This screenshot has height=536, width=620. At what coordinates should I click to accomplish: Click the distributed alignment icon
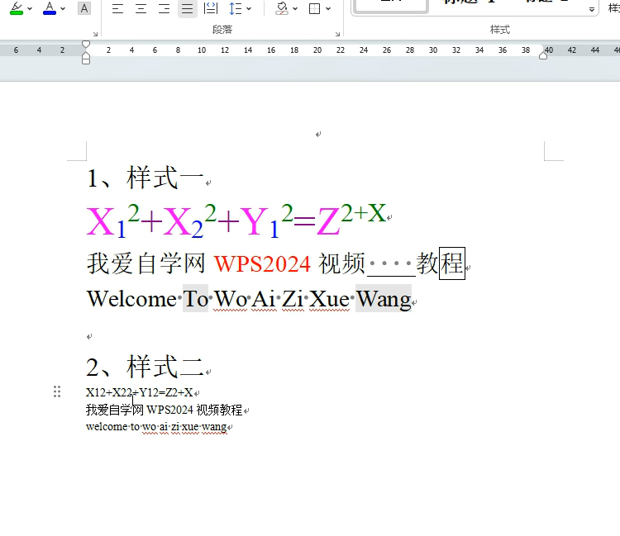[x=211, y=8]
